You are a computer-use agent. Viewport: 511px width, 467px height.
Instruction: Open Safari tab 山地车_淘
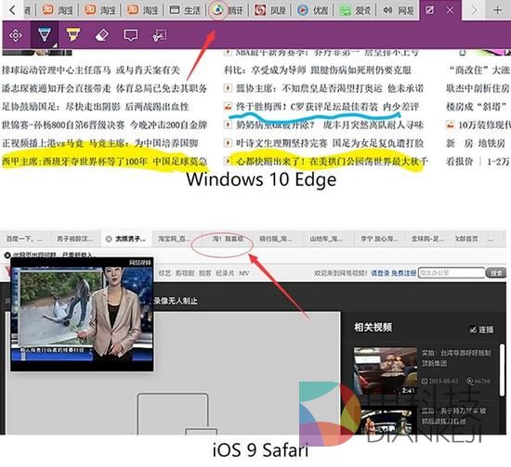(329, 239)
